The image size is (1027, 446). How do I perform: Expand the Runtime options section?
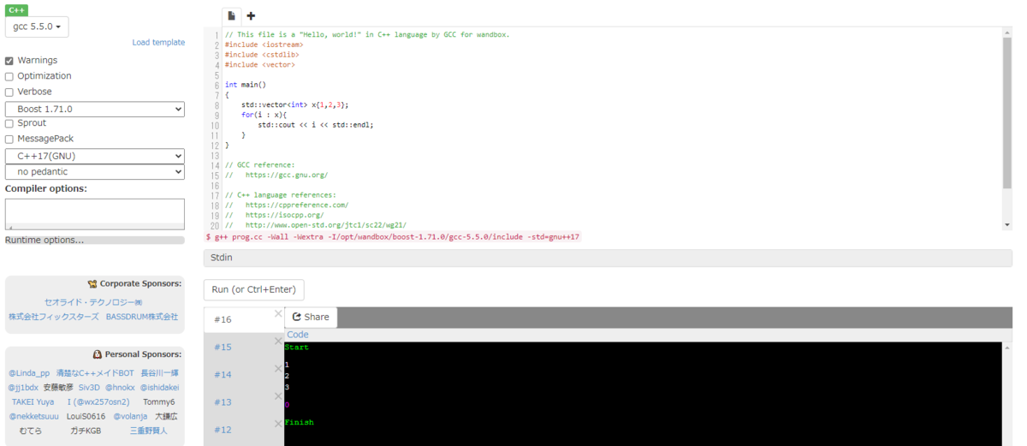point(95,240)
